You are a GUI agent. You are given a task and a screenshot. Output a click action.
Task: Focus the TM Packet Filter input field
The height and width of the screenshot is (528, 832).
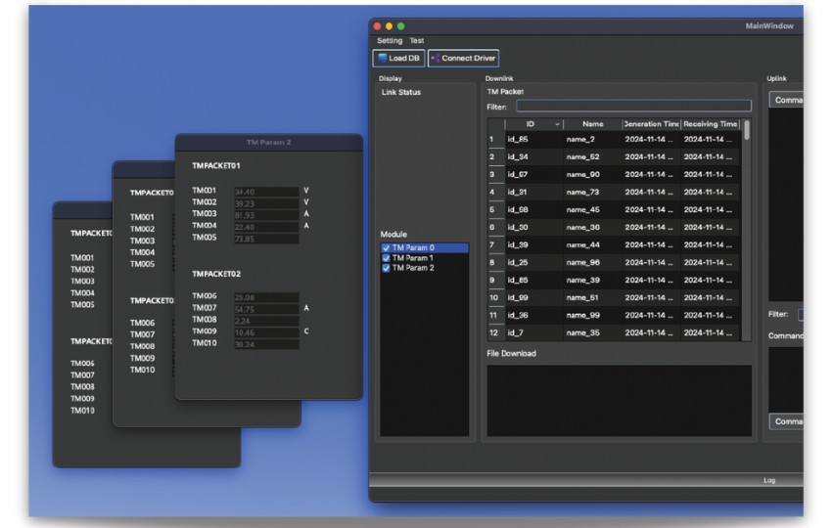click(x=633, y=106)
